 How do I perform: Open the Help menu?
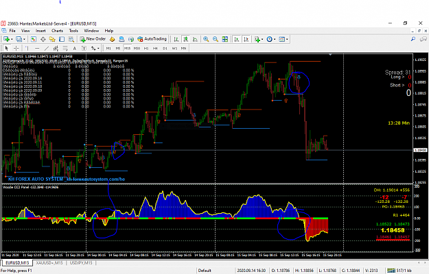coord(109,31)
